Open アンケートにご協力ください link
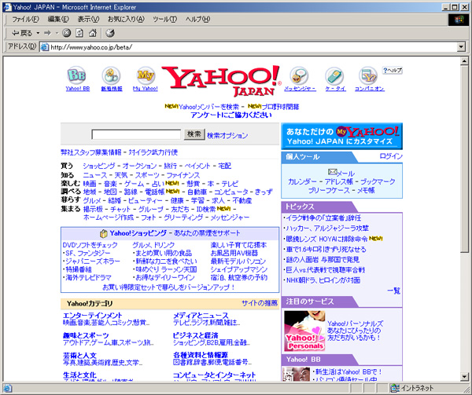The height and width of the screenshot is (395, 472). click(x=230, y=115)
